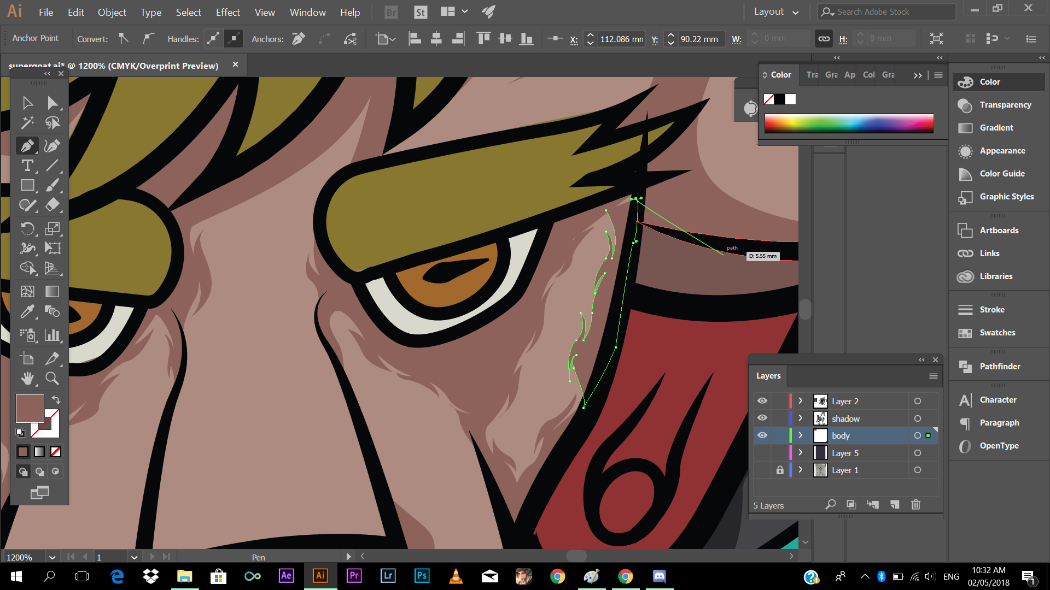Select the Zoom tool
This screenshot has height=590, width=1050.
[52, 378]
